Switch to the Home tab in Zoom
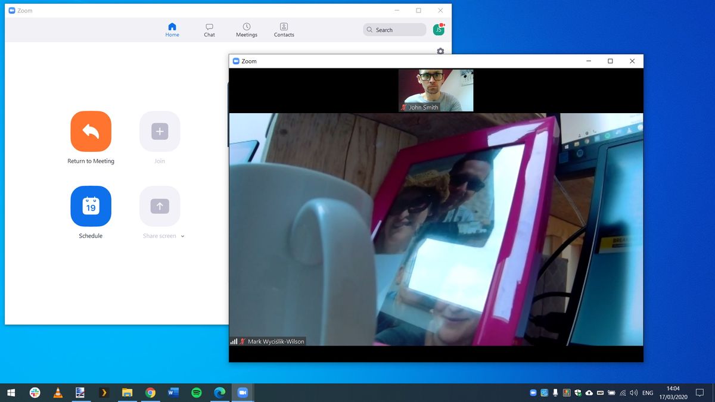The height and width of the screenshot is (402, 715). coord(172,29)
